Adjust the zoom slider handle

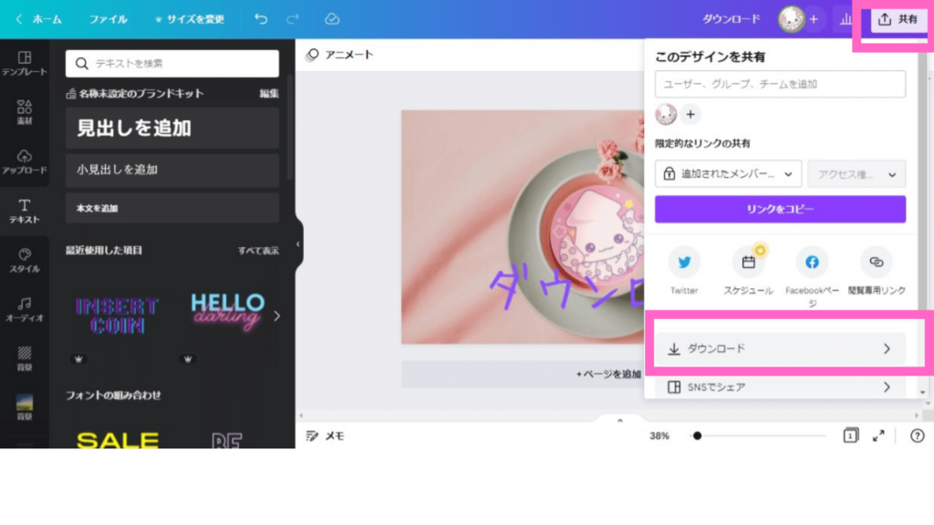coord(697,436)
